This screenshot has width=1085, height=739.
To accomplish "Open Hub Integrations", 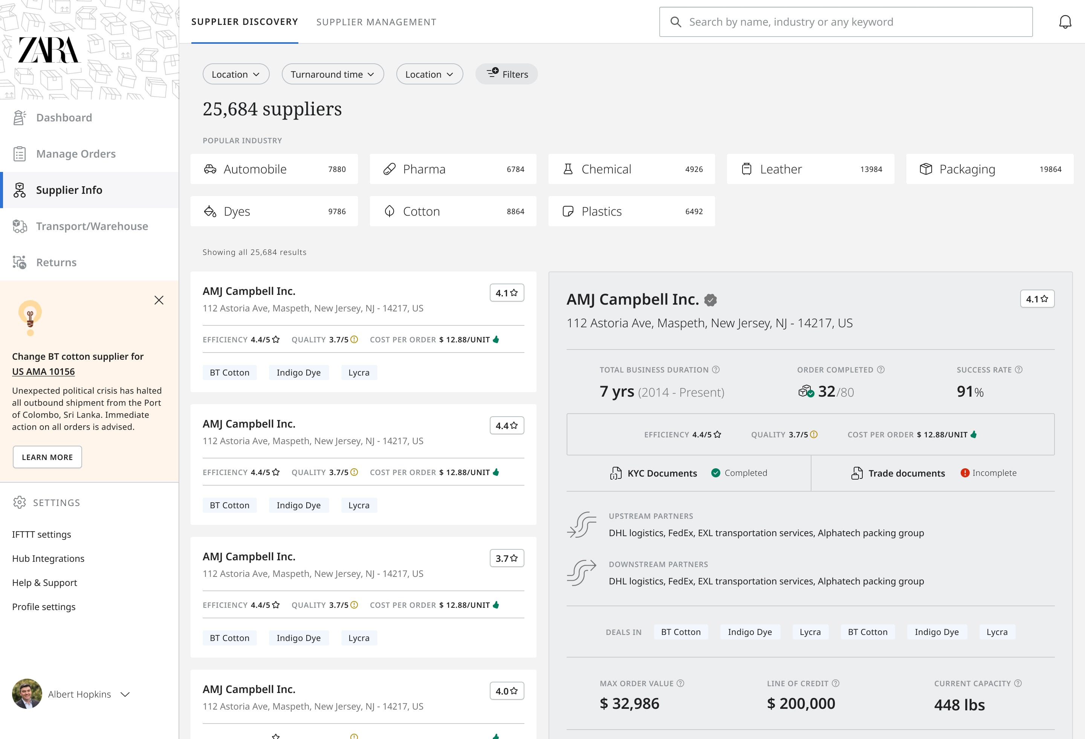I will pos(48,558).
